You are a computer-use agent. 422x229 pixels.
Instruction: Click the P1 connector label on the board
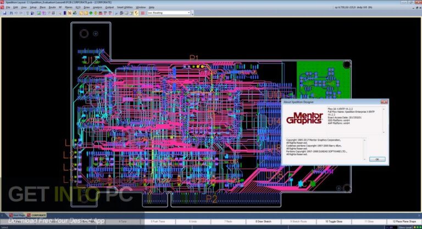click(194, 58)
